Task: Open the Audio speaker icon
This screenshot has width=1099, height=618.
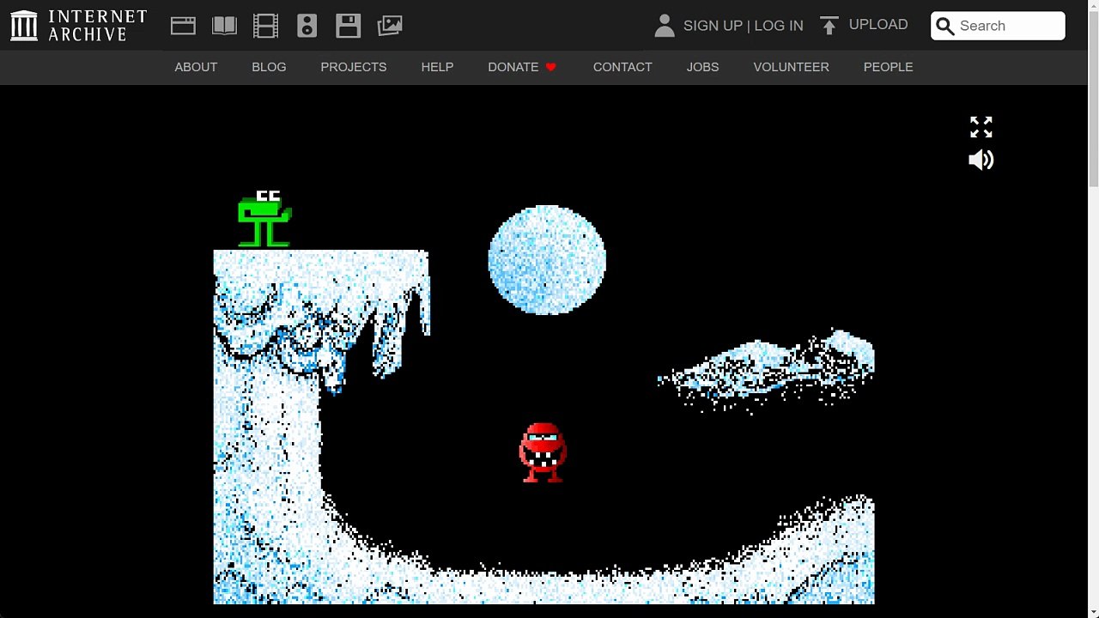Action: tap(307, 26)
